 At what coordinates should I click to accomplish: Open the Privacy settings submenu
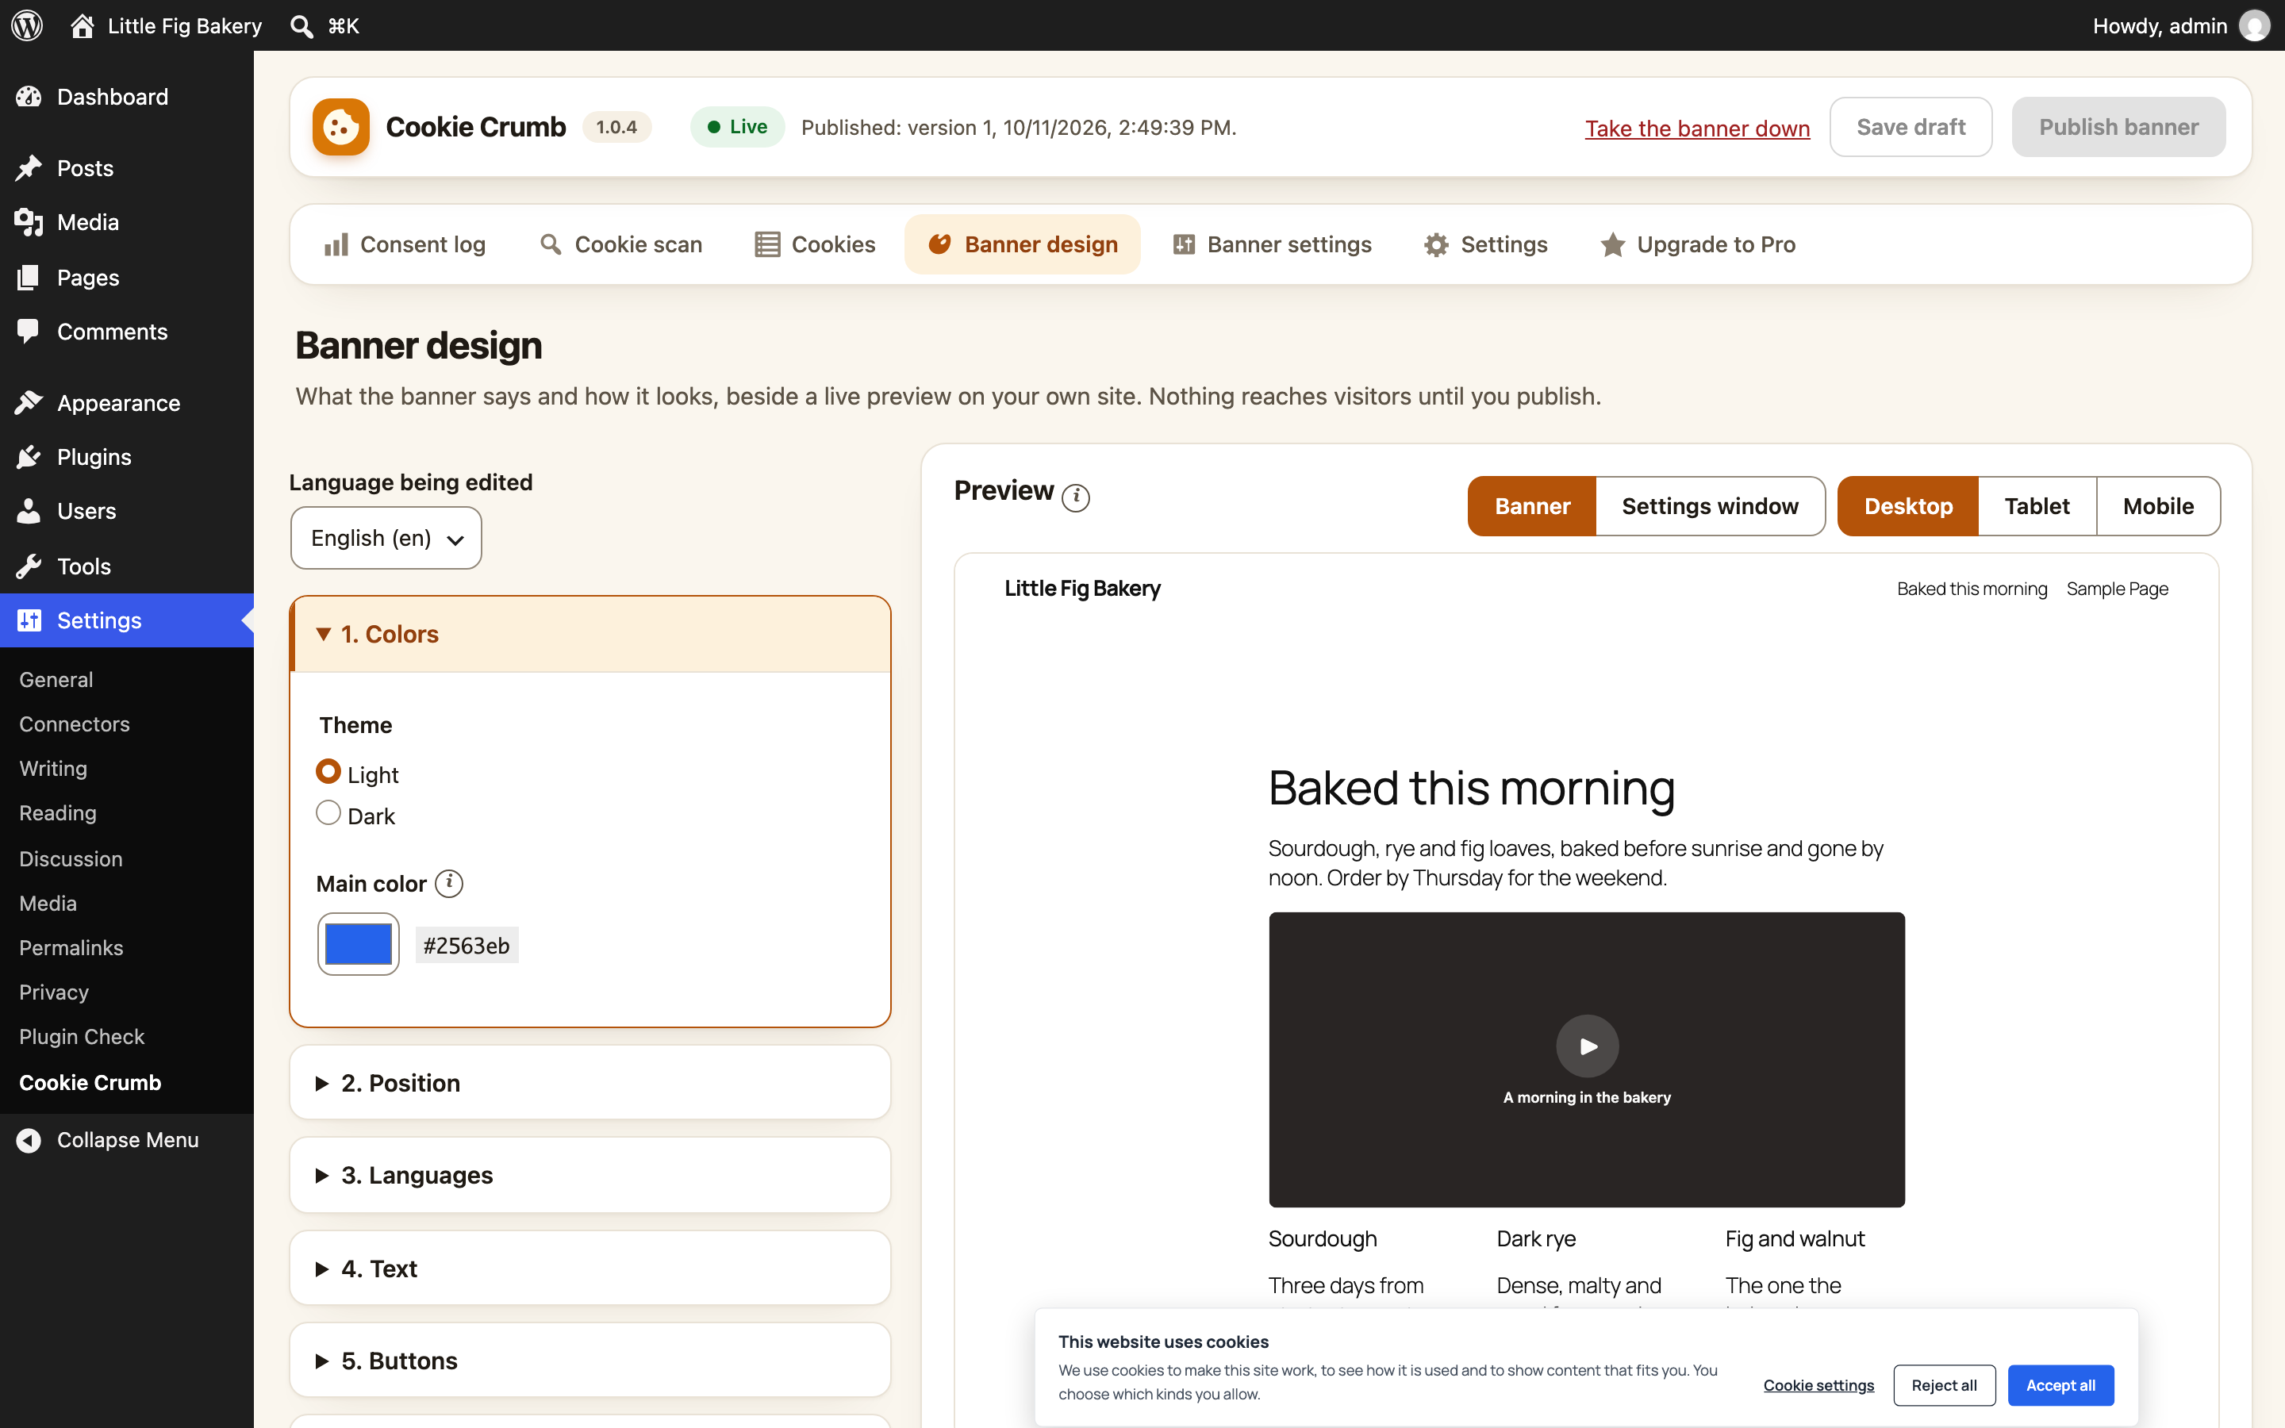pyautogui.click(x=54, y=992)
